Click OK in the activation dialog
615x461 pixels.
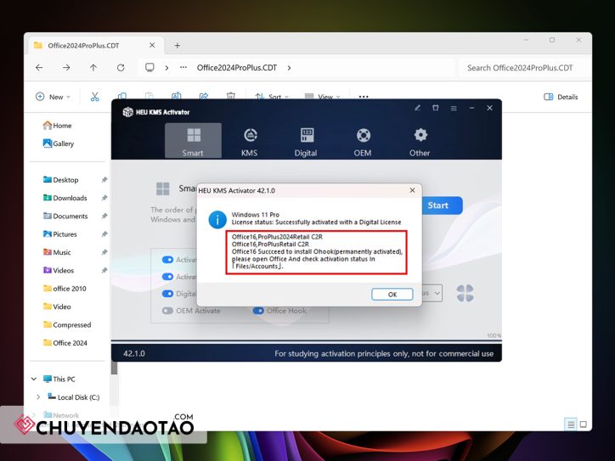392,295
